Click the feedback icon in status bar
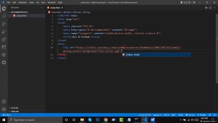Screen dimensions: 218x123 coord(210,115)
